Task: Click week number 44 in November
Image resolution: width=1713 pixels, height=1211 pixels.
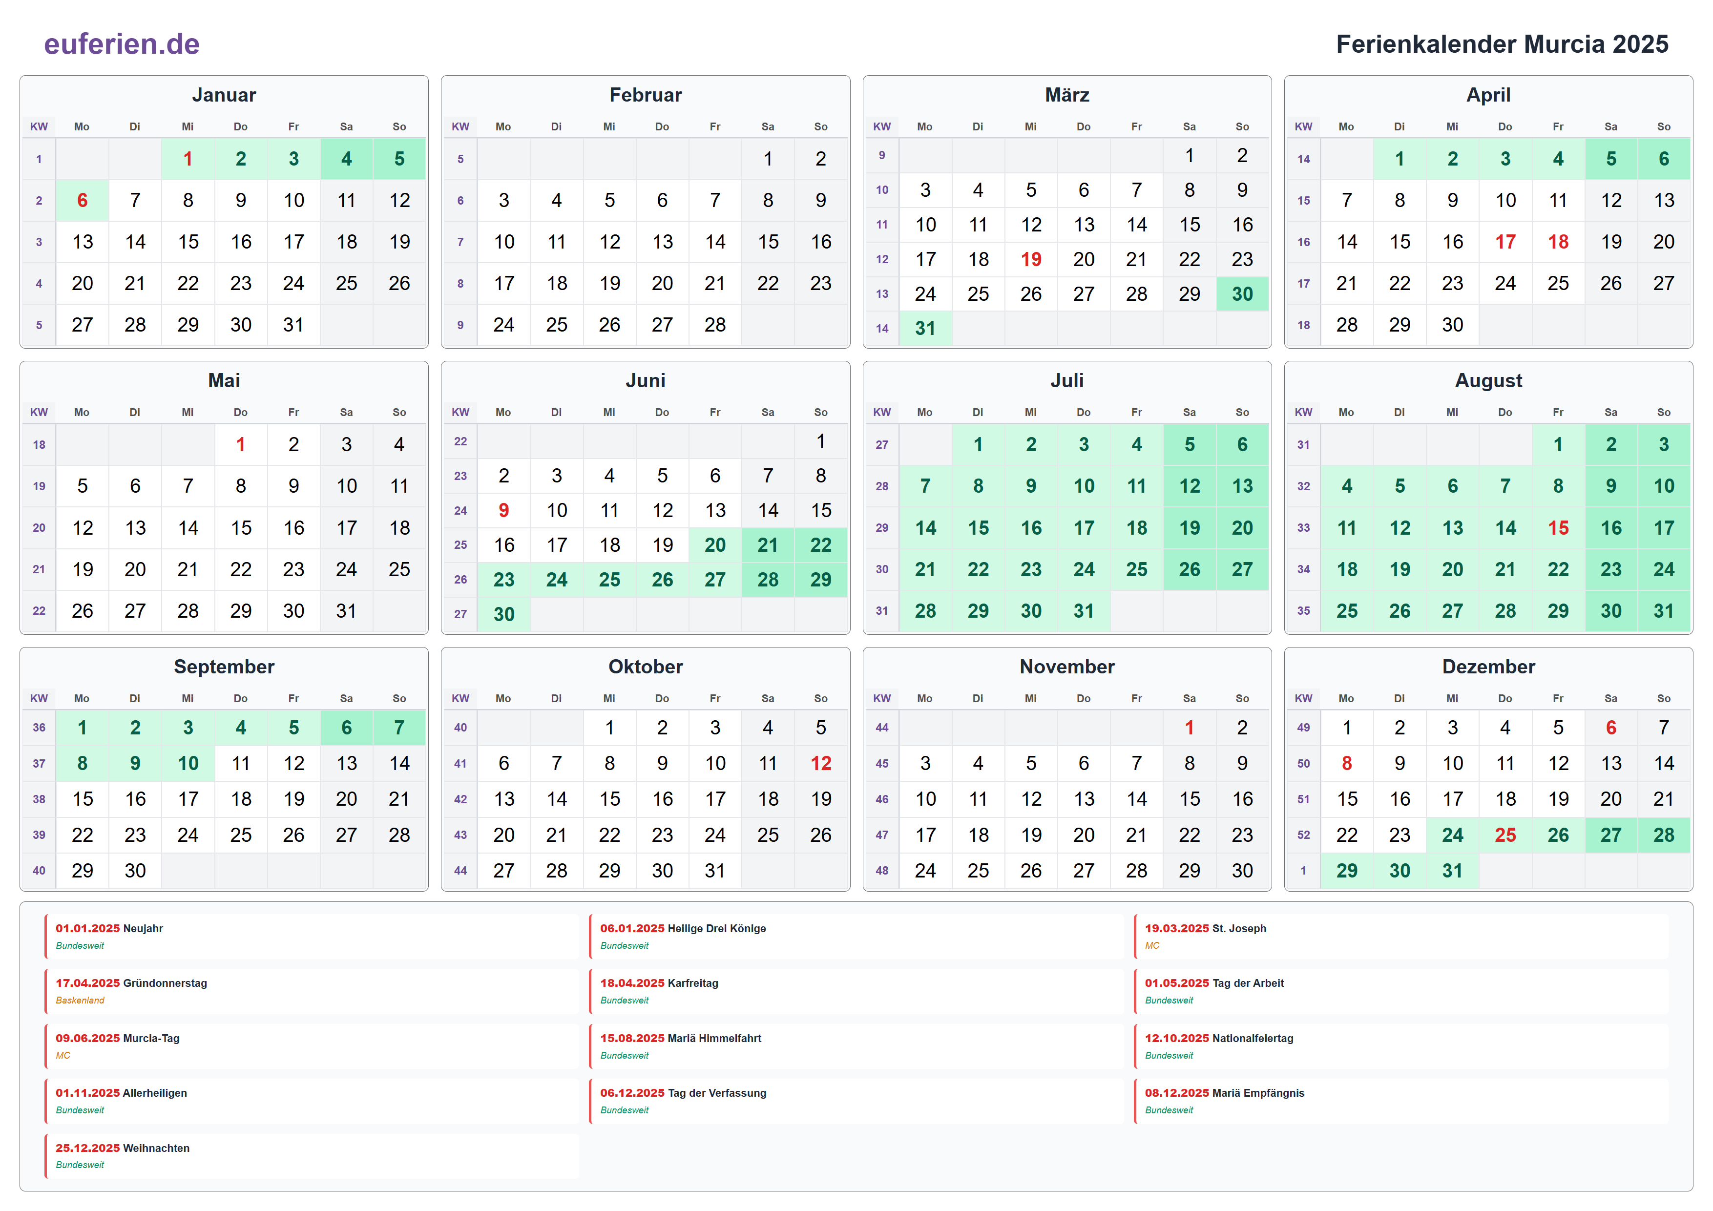Action: point(882,728)
